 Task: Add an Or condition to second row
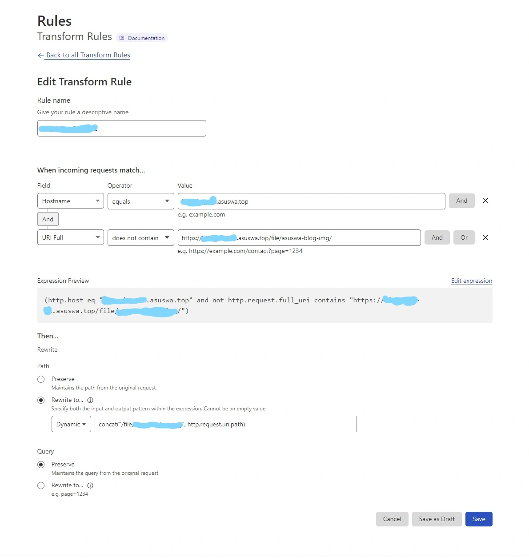pyautogui.click(x=464, y=237)
